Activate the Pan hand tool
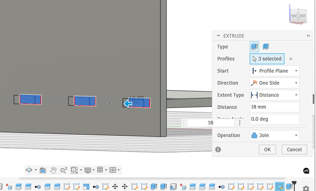Viewport: 316px width, 191px height. tap(53, 170)
